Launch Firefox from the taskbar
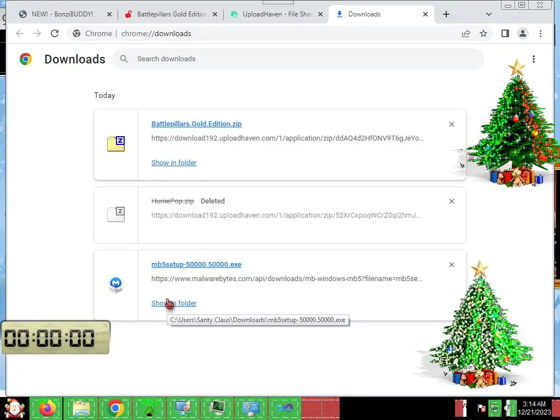This screenshot has width=560, height=420. click(x=47, y=408)
